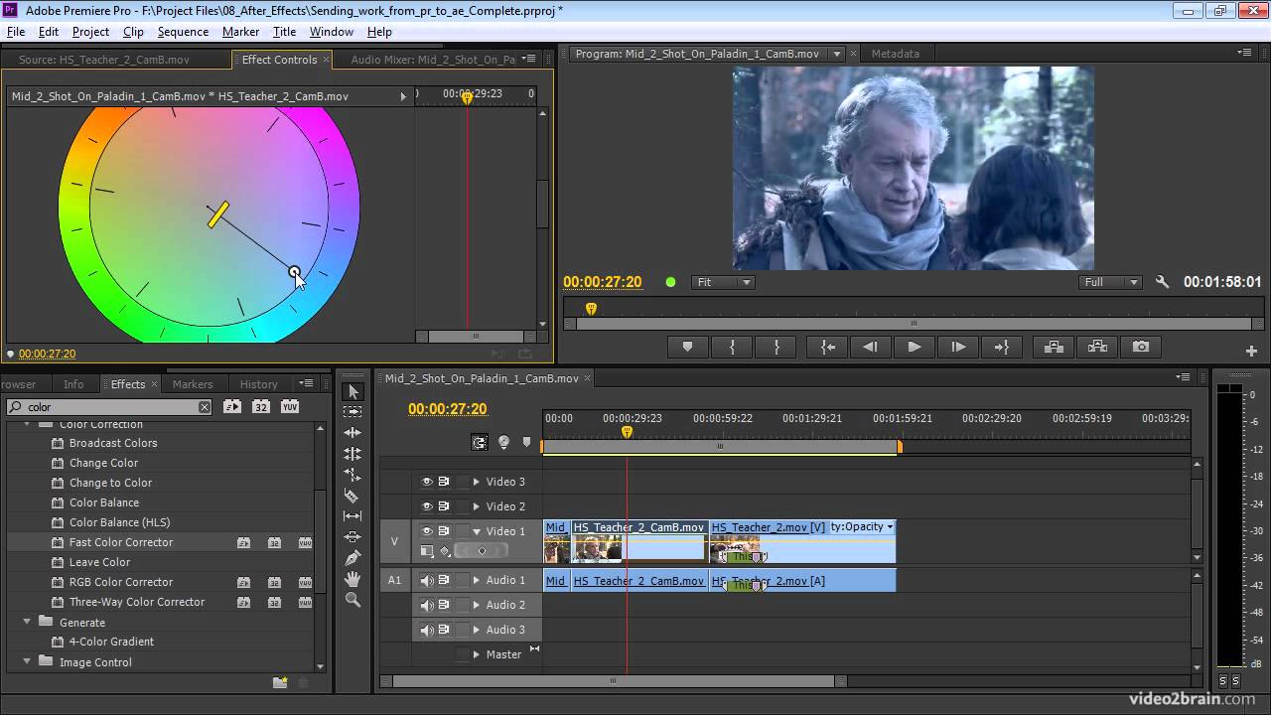Open the Full playback resolution dropdown
The height and width of the screenshot is (715, 1271).
tap(1110, 282)
